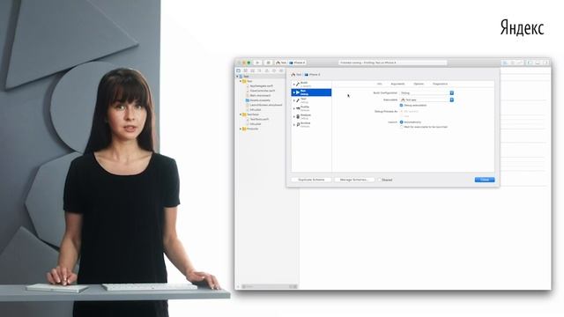
Task: Switch to the Version editor icon
Action: point(520,63)
